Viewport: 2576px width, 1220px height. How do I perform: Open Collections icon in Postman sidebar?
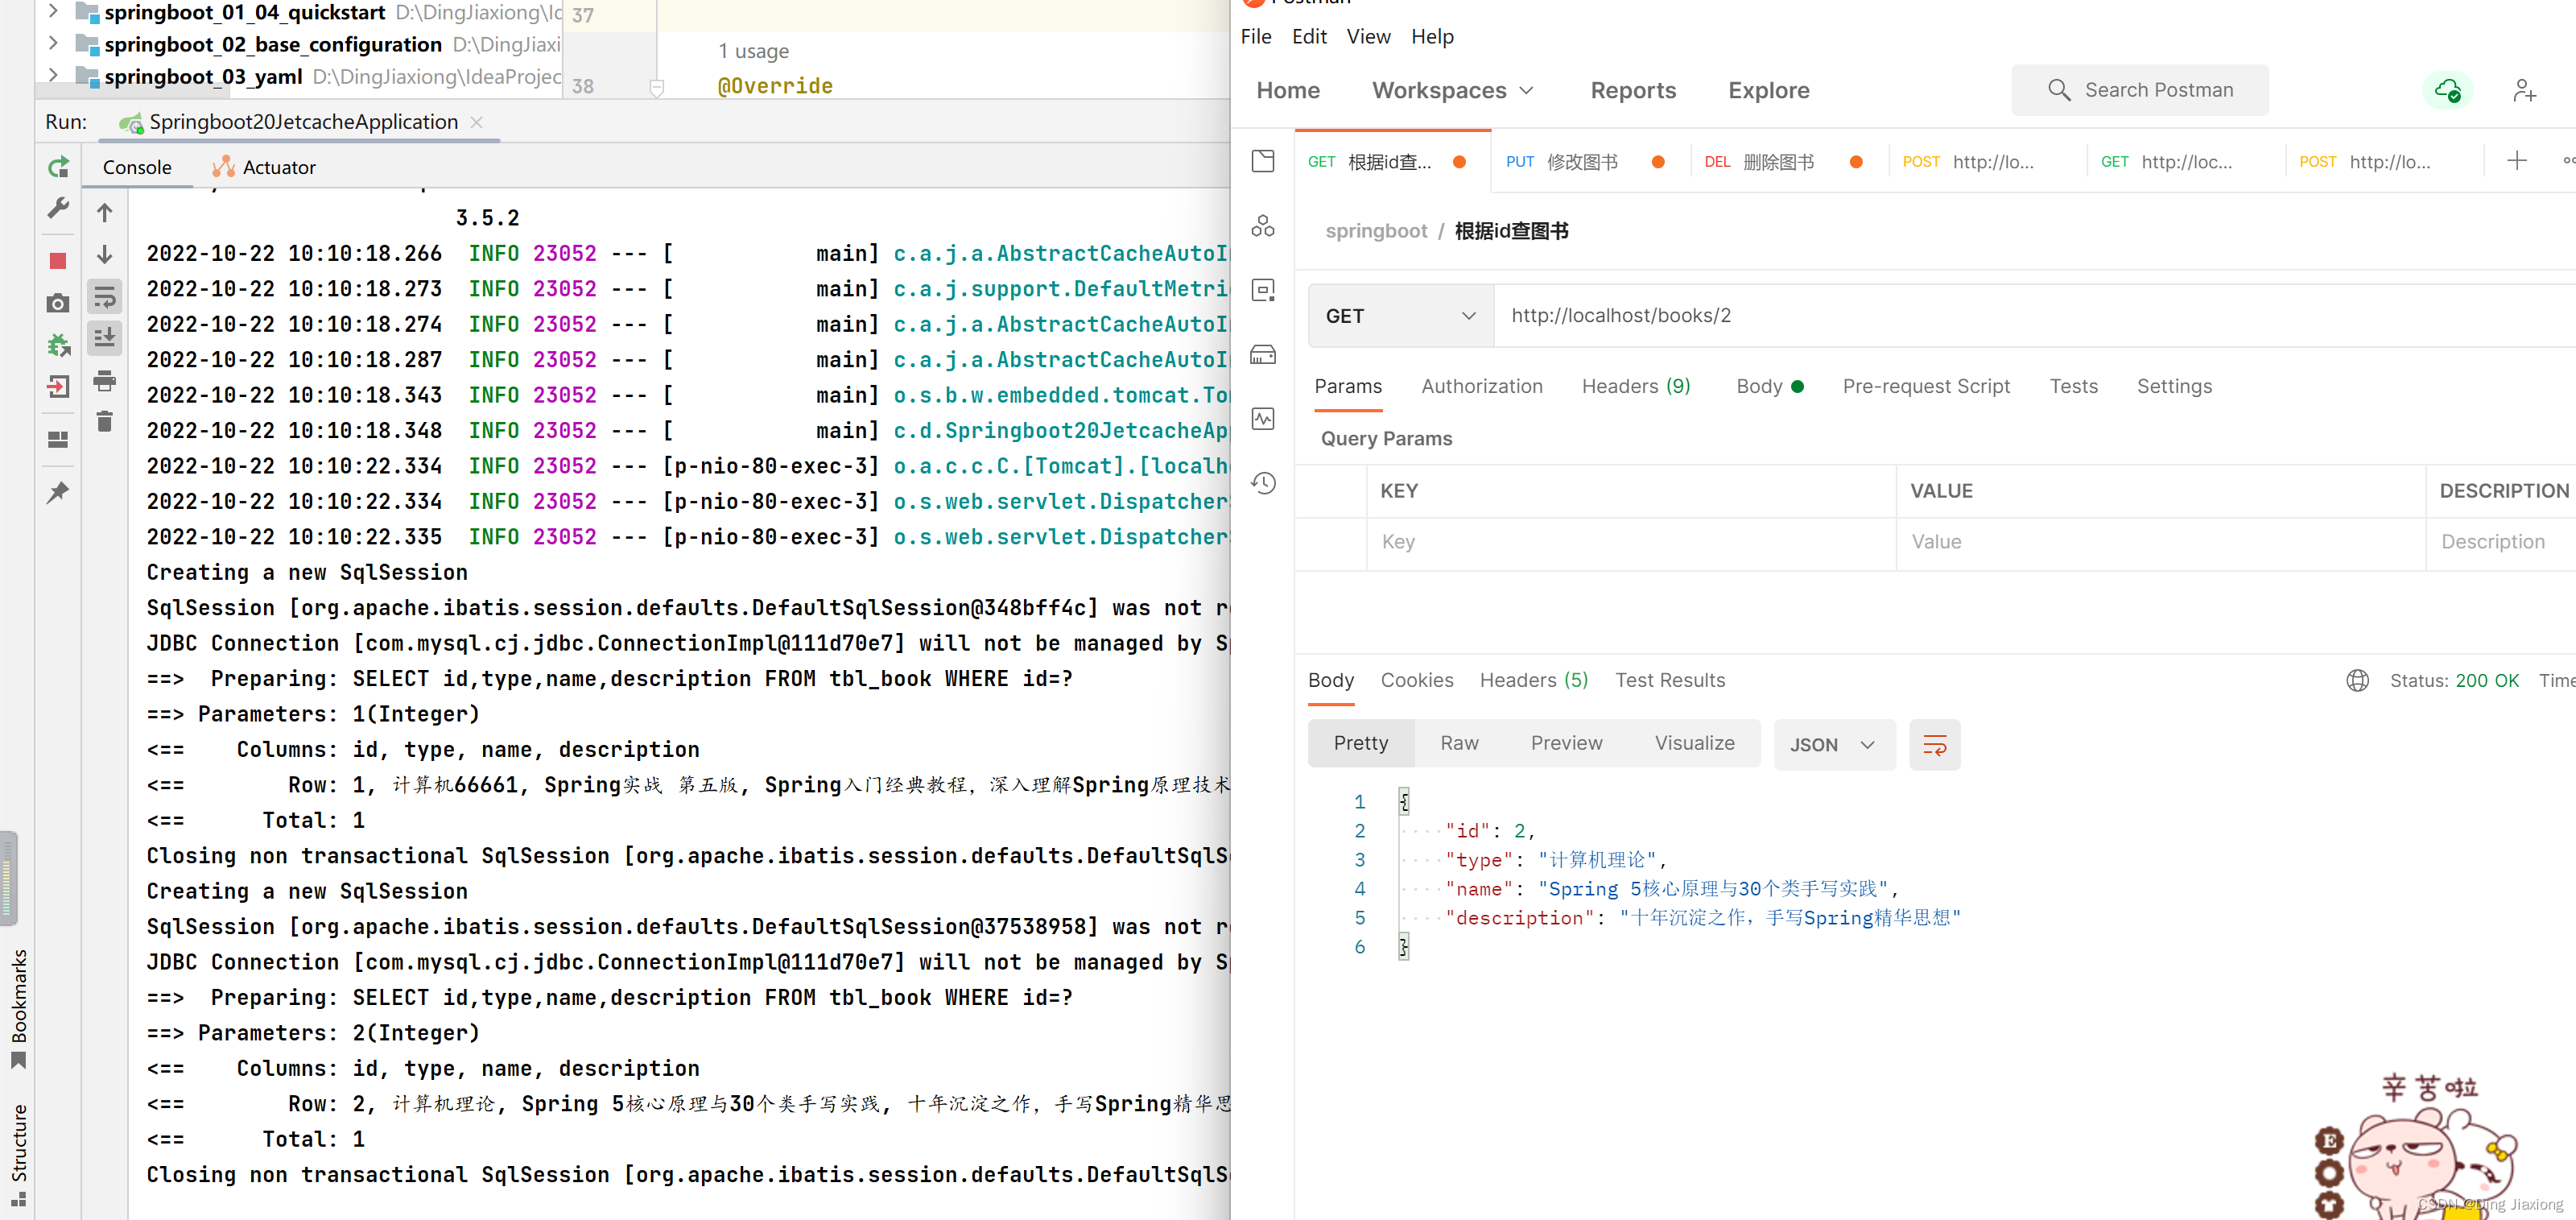(1263, 162)
